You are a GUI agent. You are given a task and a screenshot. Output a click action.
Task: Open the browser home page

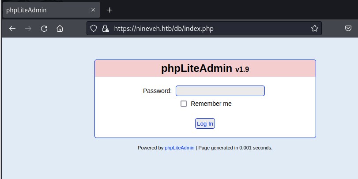(x=60, y=29)
